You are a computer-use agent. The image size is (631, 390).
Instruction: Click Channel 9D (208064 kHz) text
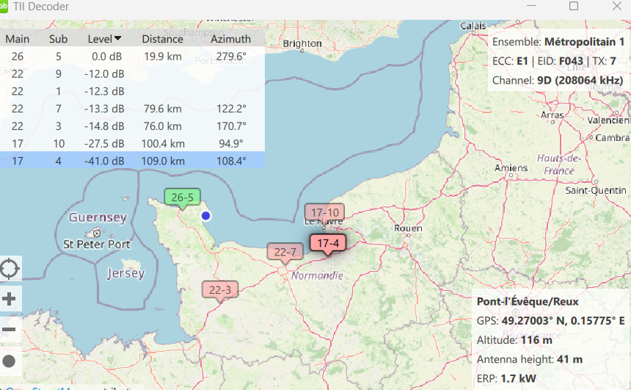(558, 81)
